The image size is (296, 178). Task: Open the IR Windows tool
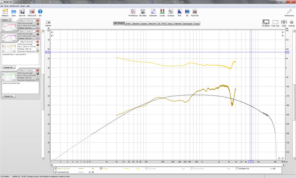point(133,12)
